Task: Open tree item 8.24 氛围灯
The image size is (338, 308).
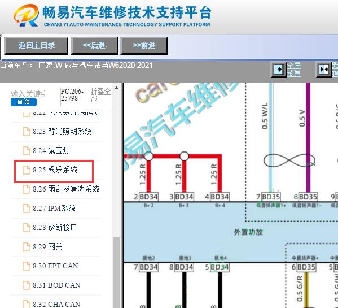Action: (51, 150)
